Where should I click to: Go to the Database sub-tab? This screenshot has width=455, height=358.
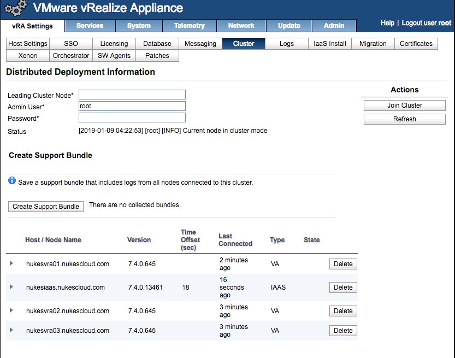[x=157, y=44]
